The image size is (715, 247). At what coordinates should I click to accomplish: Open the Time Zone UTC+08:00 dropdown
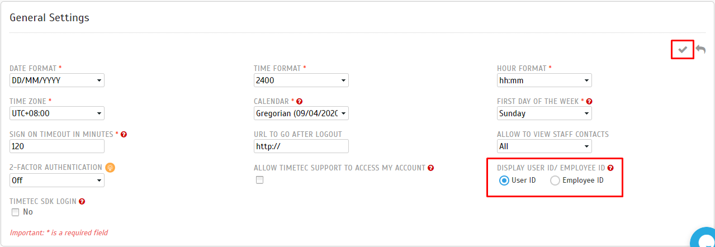(57, 113)
